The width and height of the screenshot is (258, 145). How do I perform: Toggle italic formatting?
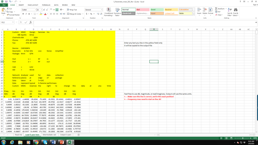click(26, 14)
